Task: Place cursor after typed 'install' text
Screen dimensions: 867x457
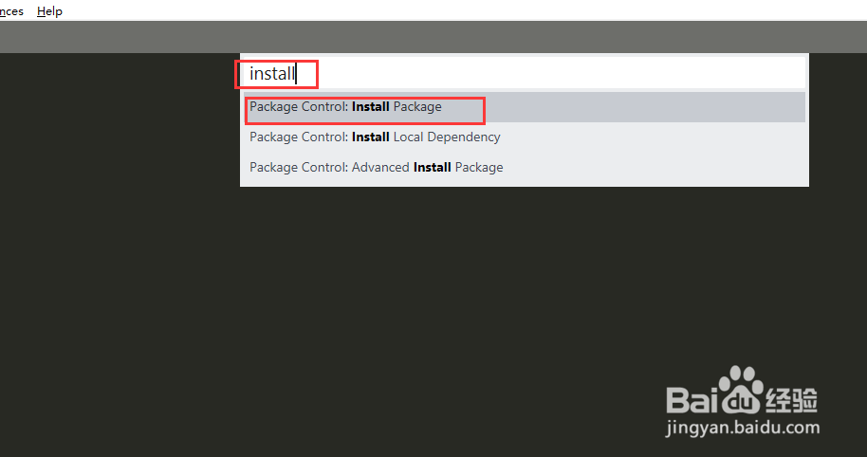Action: coord(297,73)
